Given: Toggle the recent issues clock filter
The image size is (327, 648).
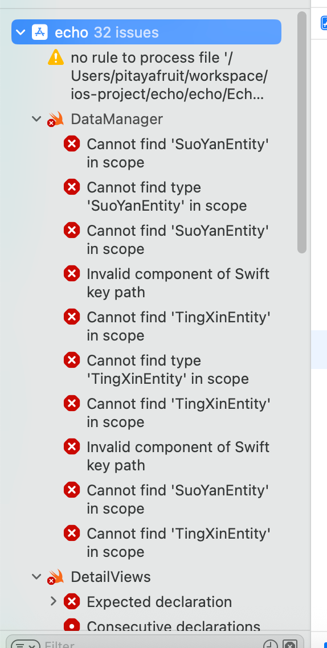Looking at the screenshot, I should [271, 645].
